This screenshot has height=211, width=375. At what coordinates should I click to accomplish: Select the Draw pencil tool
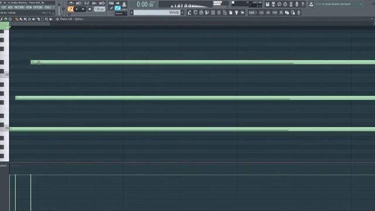pyautogui.click(x=16, y=19)
